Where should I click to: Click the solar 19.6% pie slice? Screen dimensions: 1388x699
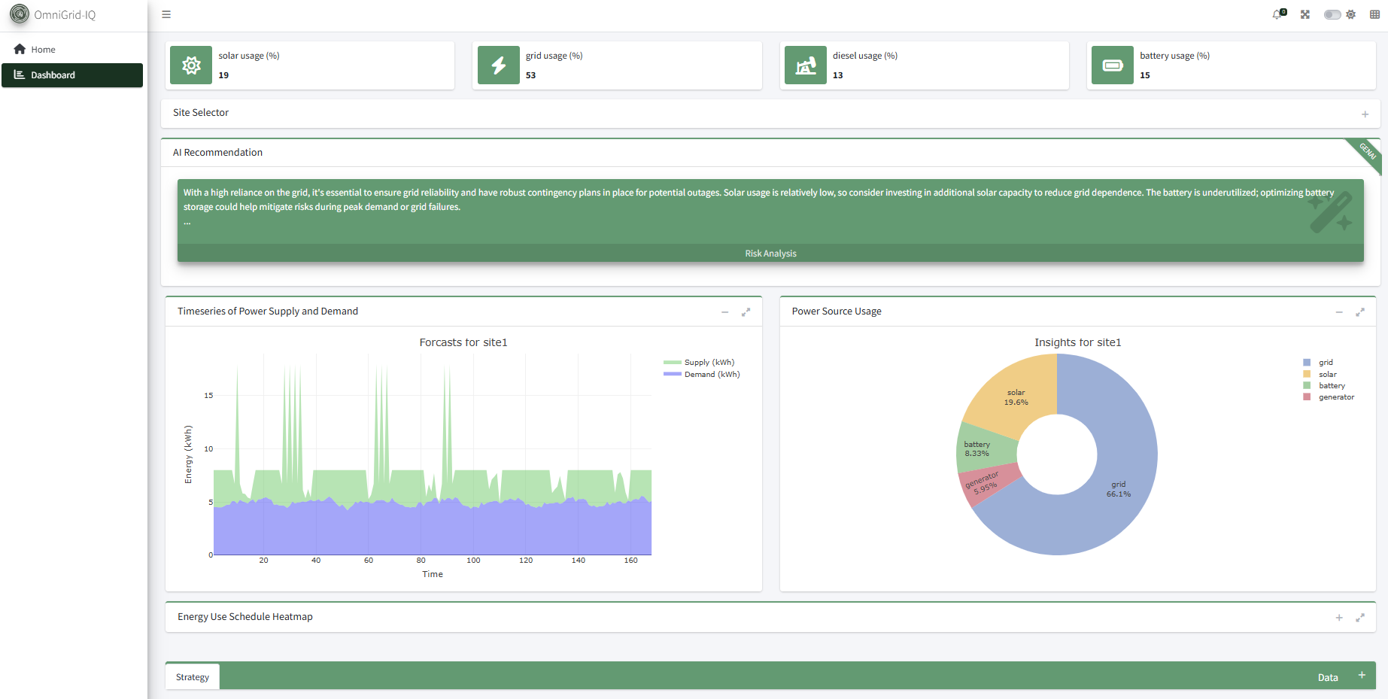click(1016, 397)
